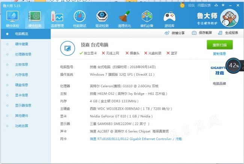This screenshot has height=164, width=244.
Task: Click the Windows 7 旗舰版 32位 text
Action: tap(122, 75)
